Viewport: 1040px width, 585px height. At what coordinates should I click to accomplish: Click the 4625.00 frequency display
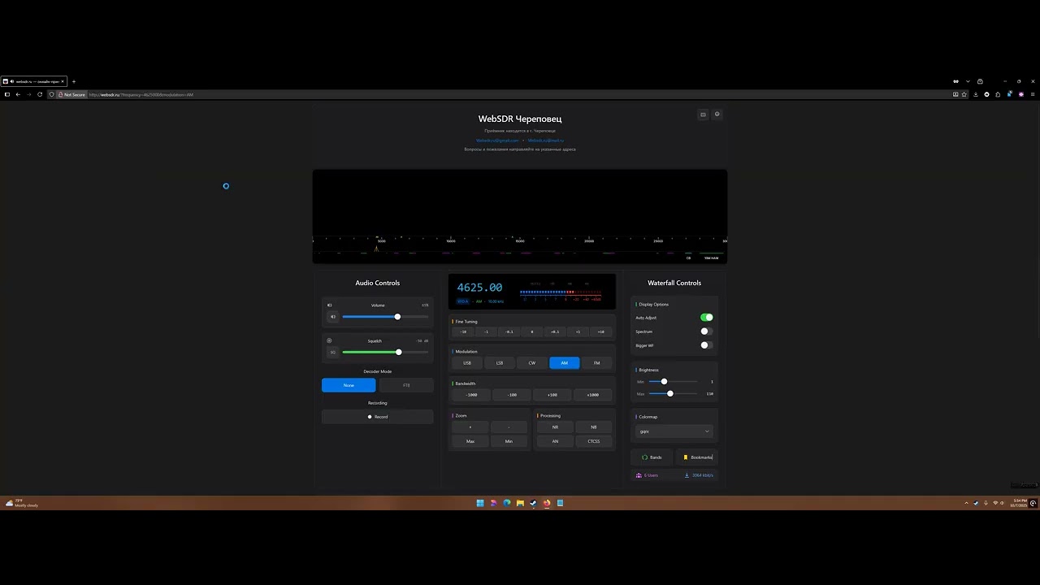479,288
